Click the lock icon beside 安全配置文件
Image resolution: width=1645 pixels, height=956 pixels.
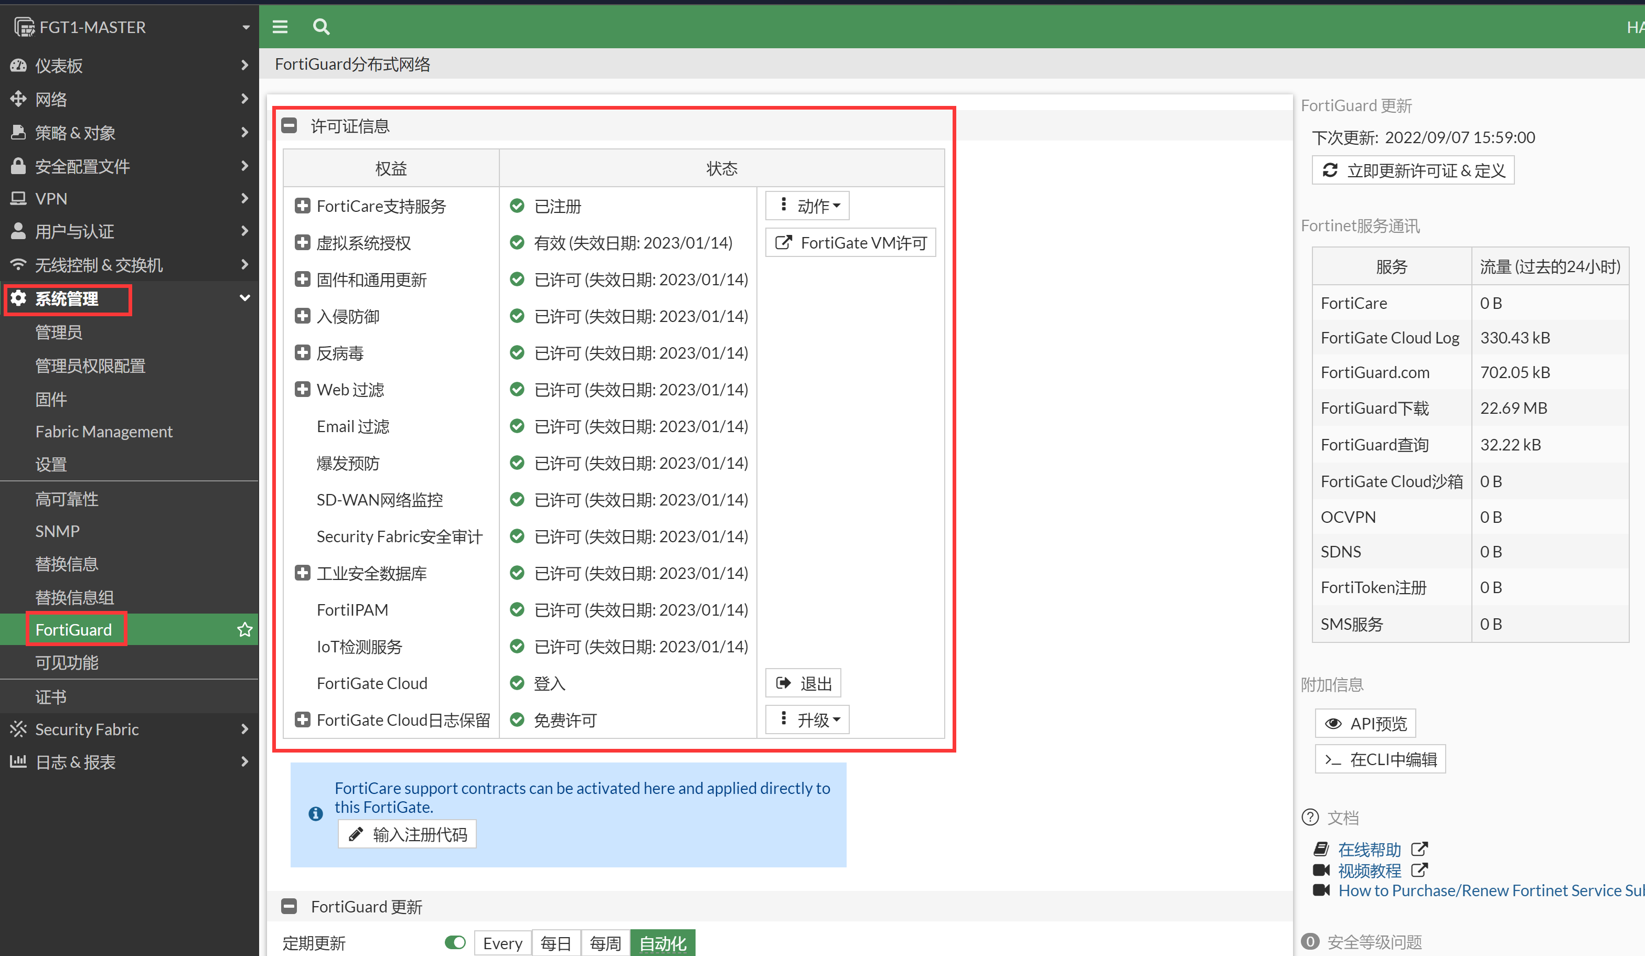(x=18, y=166)
